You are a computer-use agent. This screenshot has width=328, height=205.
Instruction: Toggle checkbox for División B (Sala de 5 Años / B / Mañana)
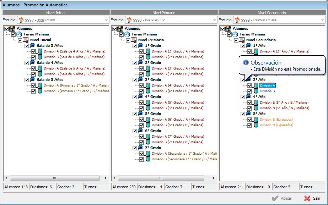point(33,74)
